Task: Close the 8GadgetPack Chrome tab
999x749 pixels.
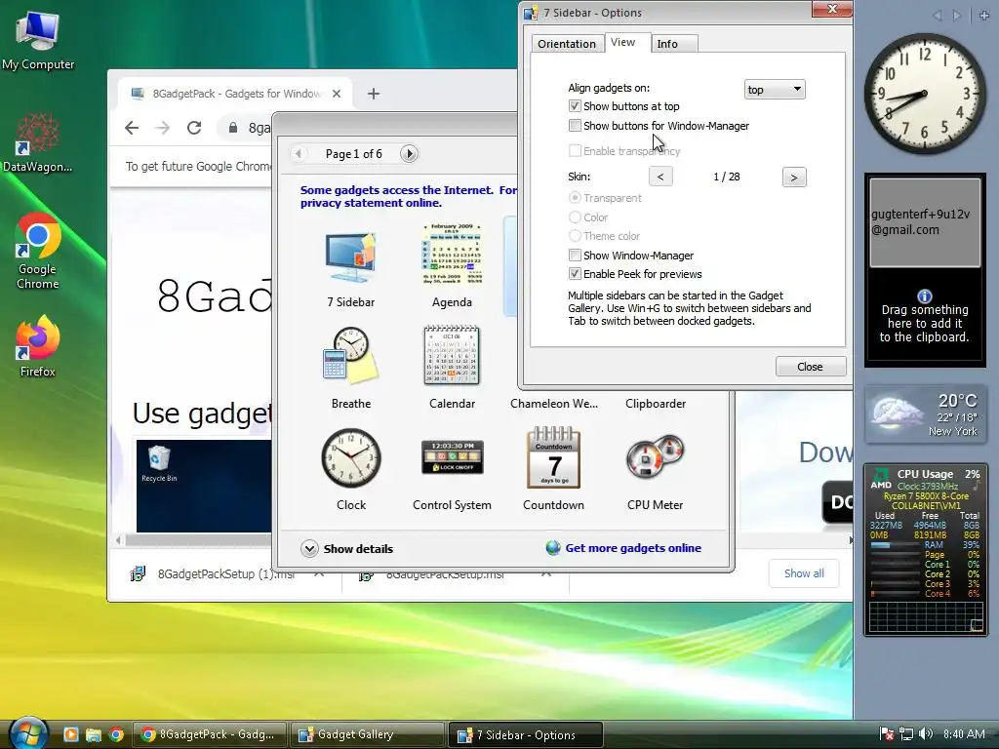Action: coord(337,94)
